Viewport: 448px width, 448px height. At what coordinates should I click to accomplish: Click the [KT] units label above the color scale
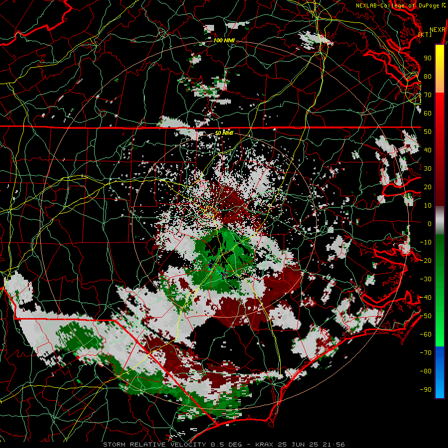point(425,35)
